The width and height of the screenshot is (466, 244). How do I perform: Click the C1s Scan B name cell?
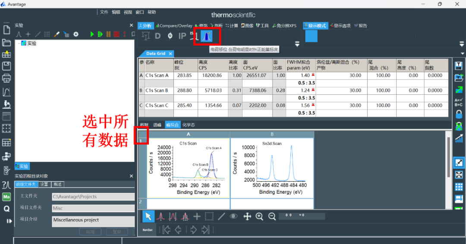(x=159, y=90)
